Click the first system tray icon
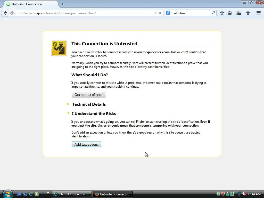264x198 pixels. 218,194
